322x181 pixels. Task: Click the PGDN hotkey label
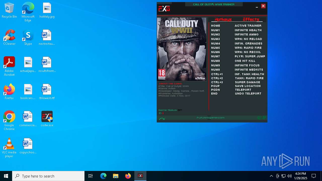click(x=216, y=90)
